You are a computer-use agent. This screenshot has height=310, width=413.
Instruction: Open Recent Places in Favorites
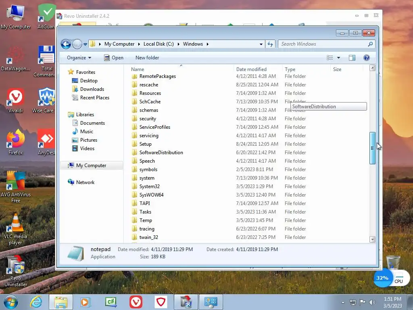pos(94,98)
